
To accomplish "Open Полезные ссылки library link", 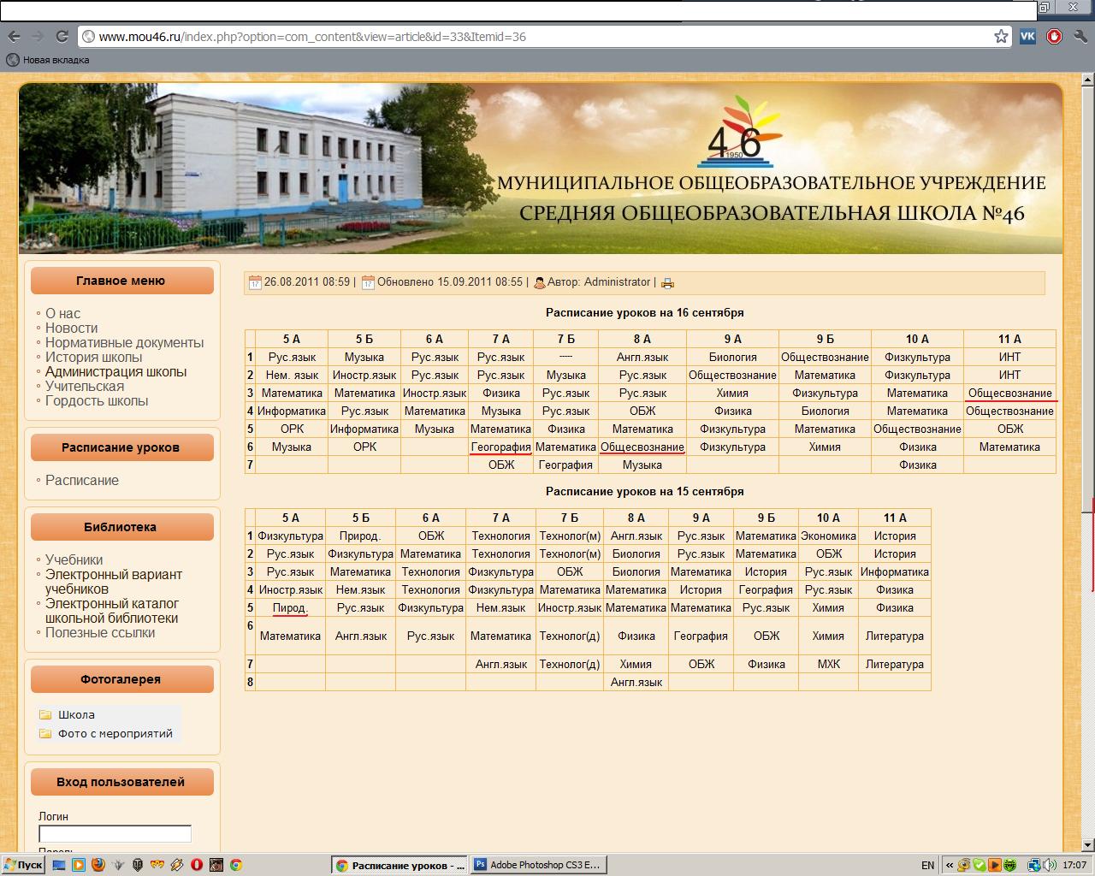I will [x=100, y=632].
